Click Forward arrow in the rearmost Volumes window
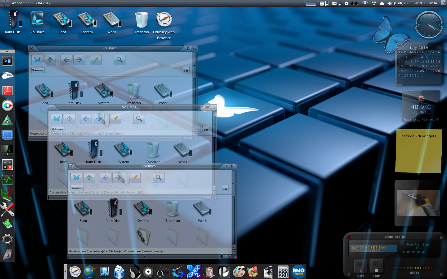 click(79, 60)
